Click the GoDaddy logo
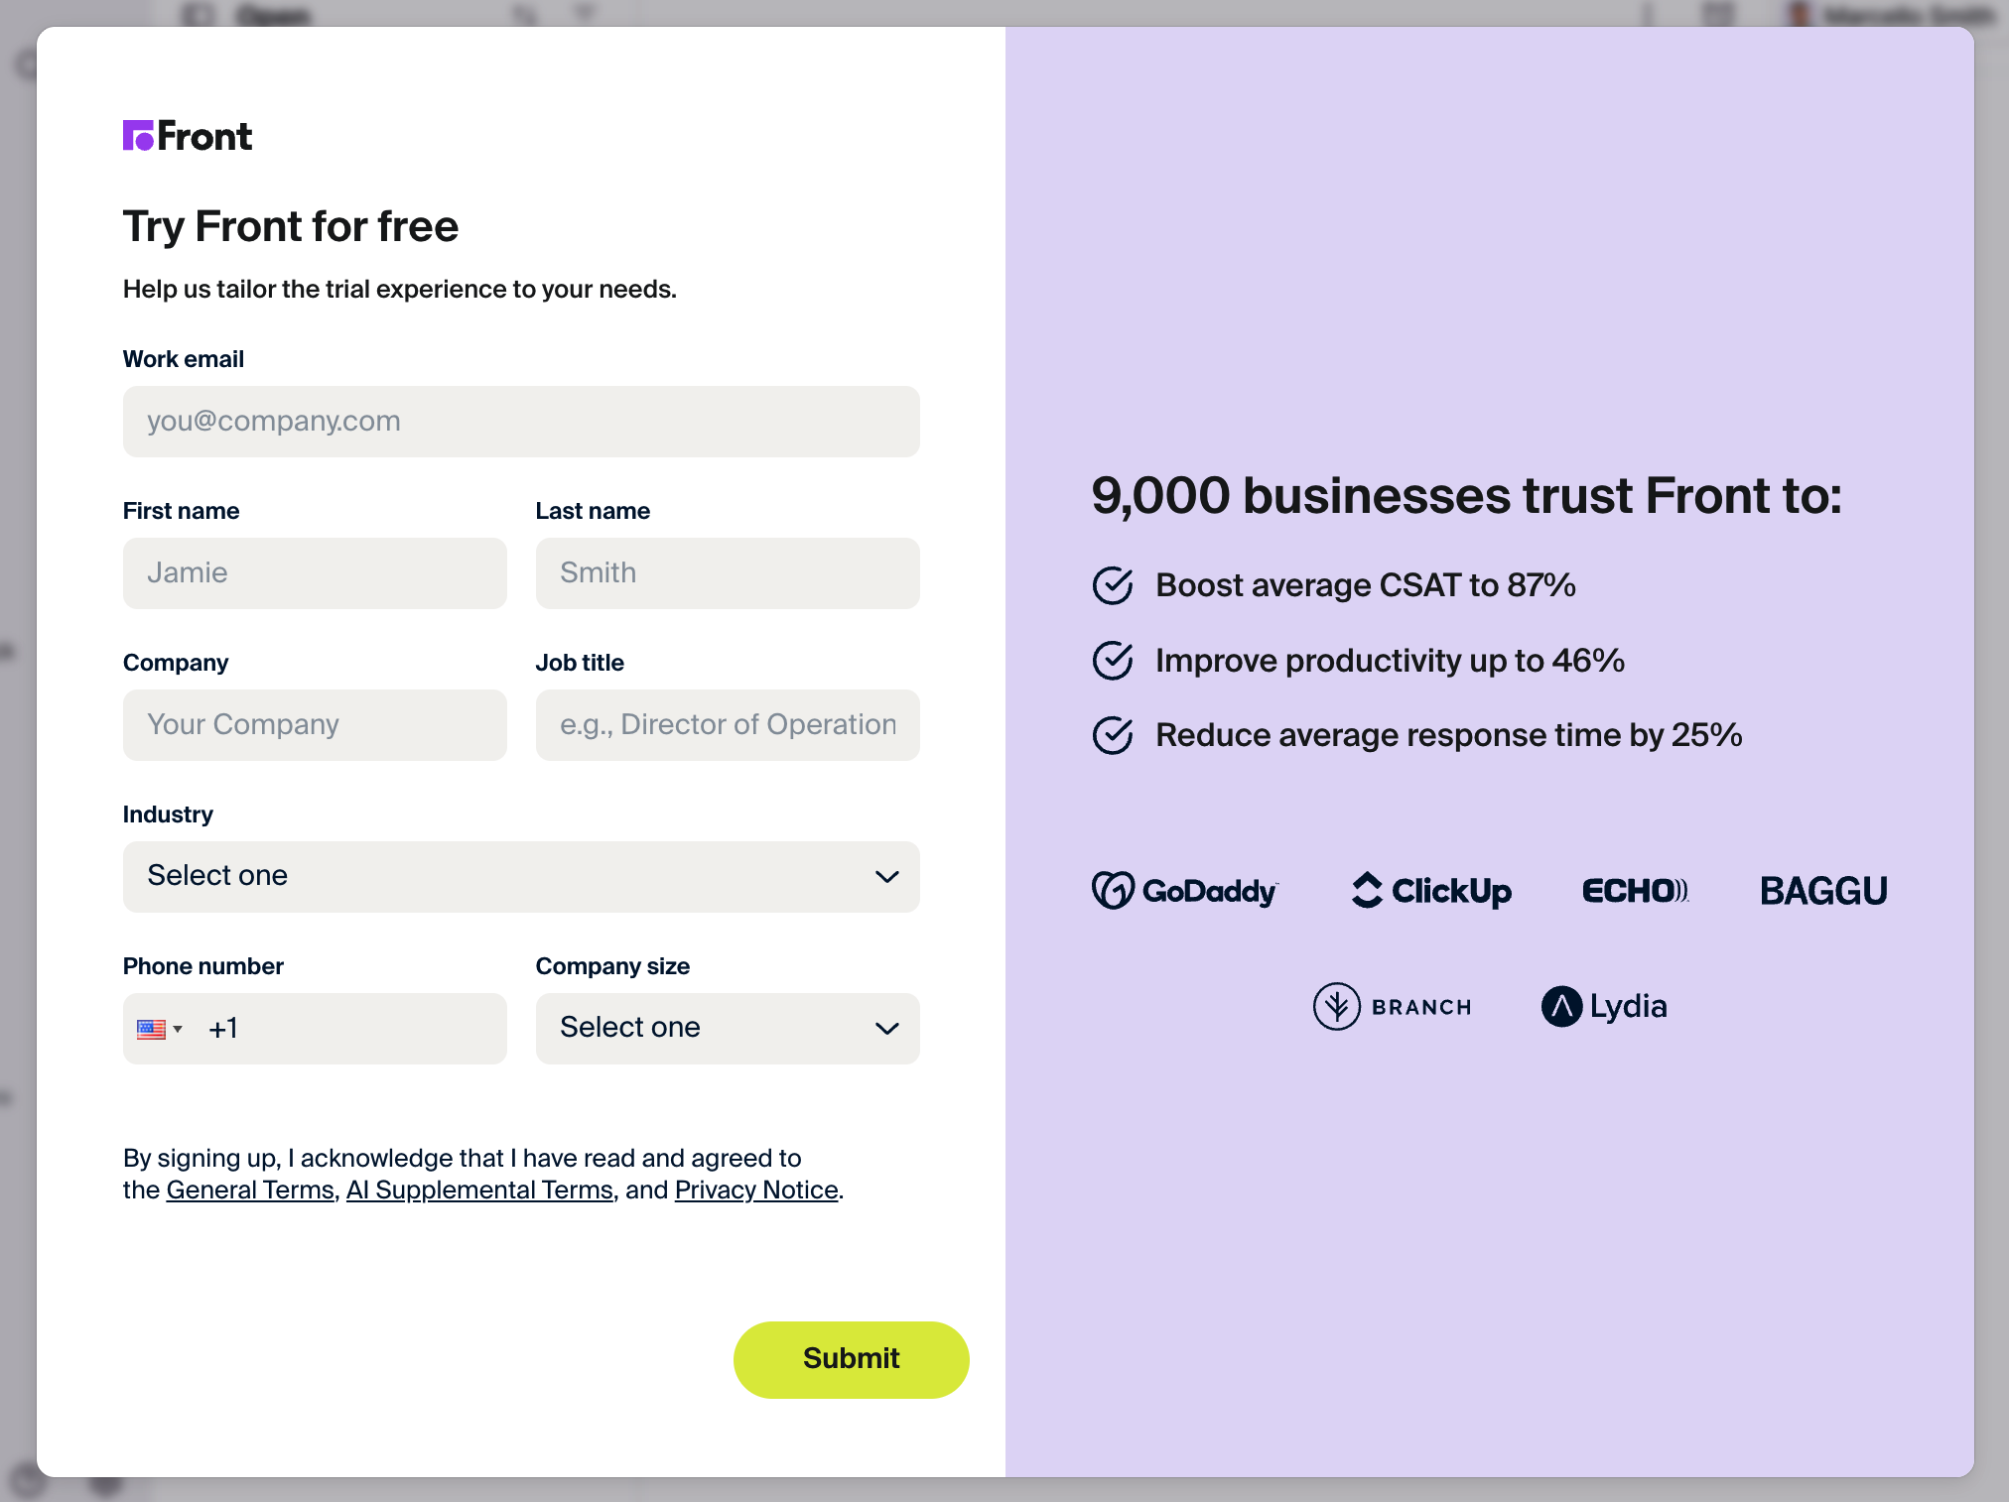Viewport: 2009px width, 1502px height. (1185, 891)
